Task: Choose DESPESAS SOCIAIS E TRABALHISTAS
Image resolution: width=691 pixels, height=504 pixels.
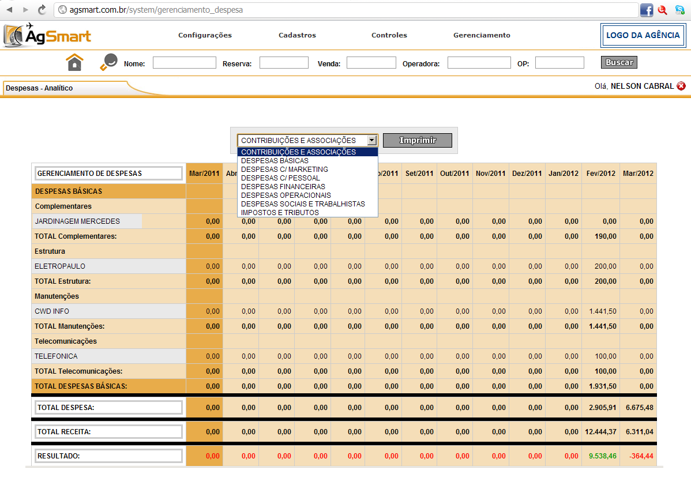Action: 307,204
